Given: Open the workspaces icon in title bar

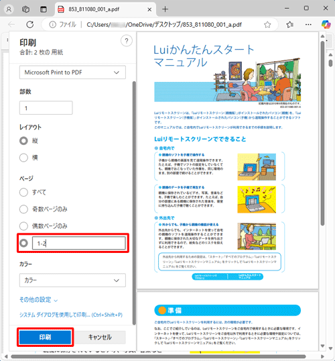Looking at the screenshot, I should coord(25,9).
